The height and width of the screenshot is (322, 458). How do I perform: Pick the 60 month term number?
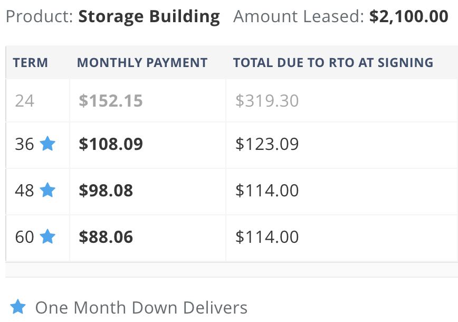24,237
